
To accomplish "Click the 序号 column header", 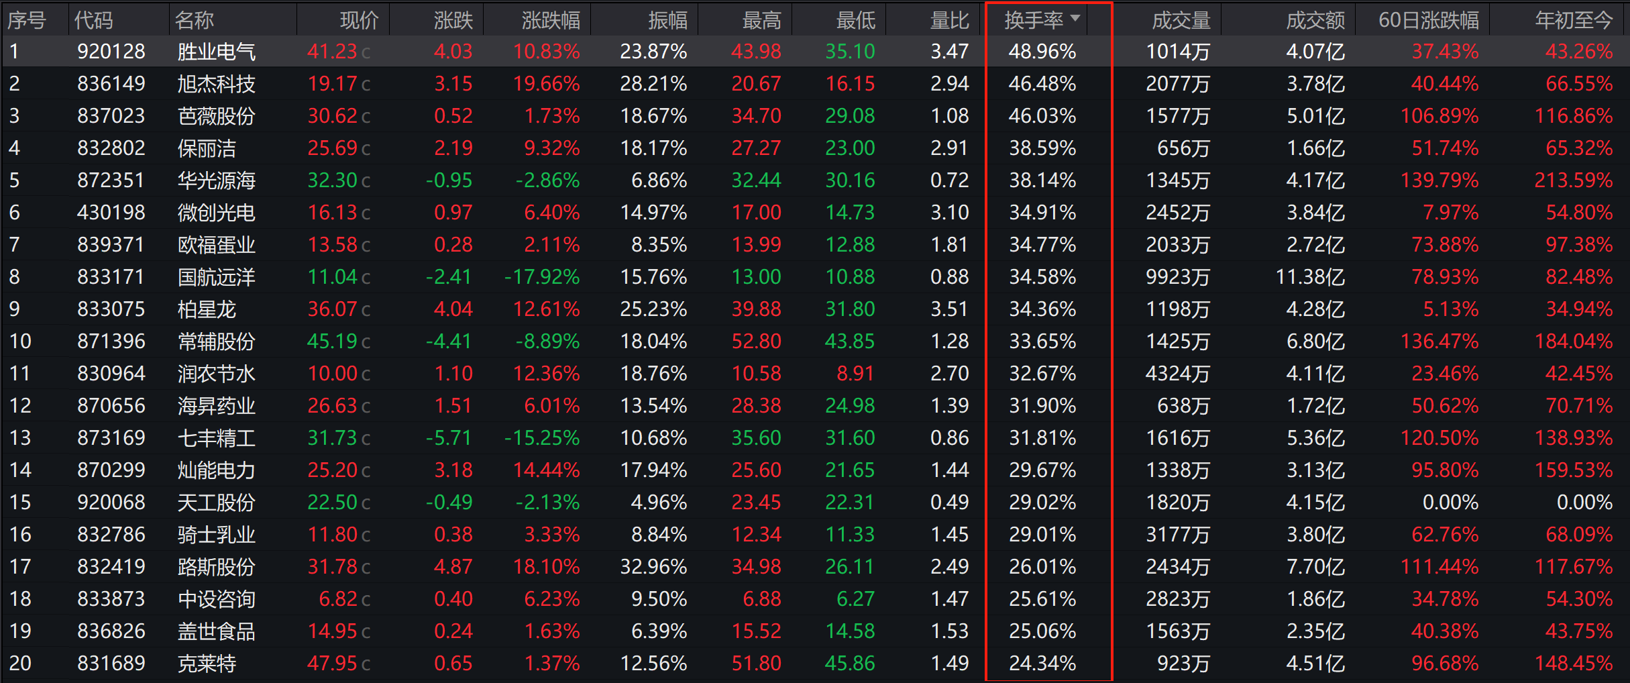I will pos(27,20).
